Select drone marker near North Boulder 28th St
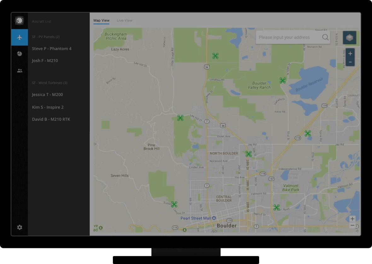The image size is (372, 264). tap(249, 154)
